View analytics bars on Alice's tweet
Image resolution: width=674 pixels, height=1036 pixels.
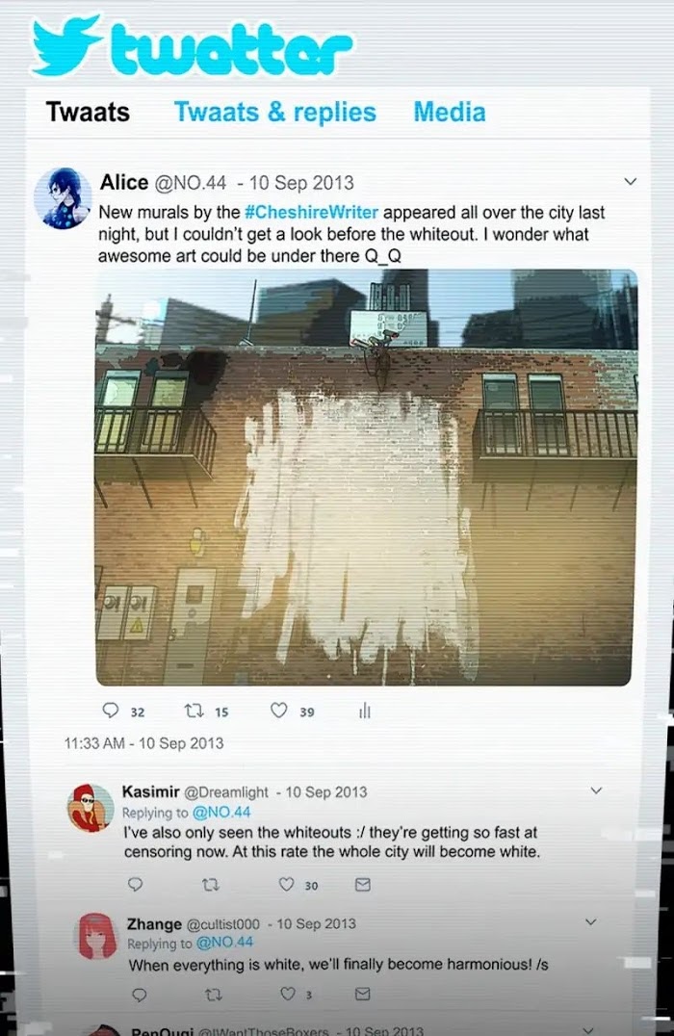365,711
